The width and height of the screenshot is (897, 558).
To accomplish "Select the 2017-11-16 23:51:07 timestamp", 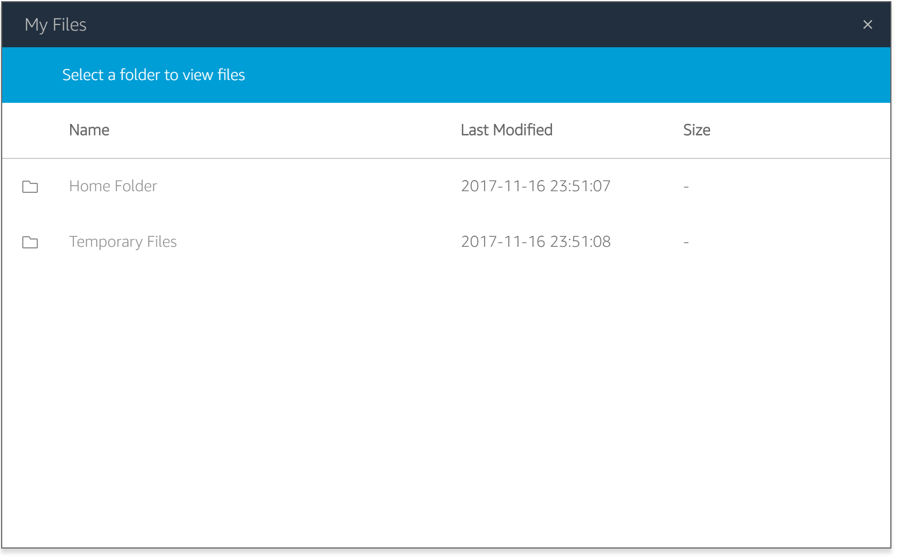I will [536, 186].
